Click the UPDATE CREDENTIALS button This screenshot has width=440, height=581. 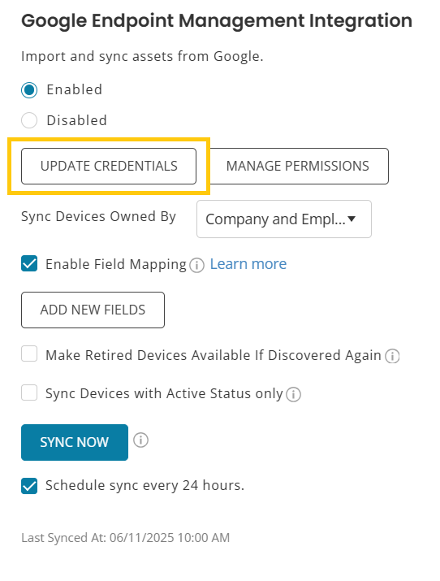(109, 166)
